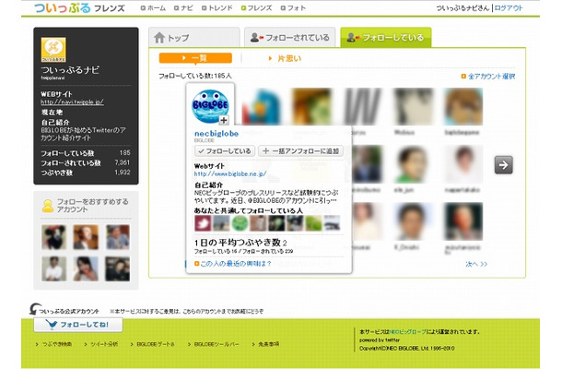This screenshot has height=369, width=562.
Task: Open the ツイート分析 footer link
Action: click(x=101, y=344)
